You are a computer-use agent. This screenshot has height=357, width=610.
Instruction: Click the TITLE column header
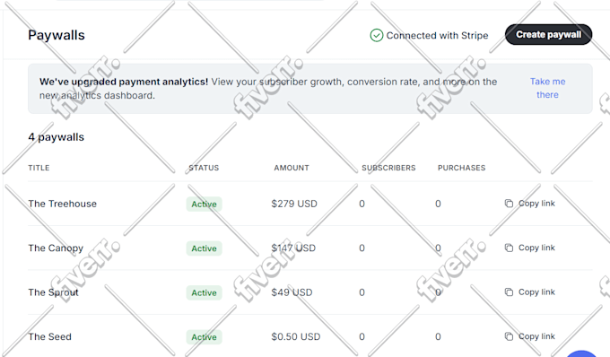[x=39, y=168]
